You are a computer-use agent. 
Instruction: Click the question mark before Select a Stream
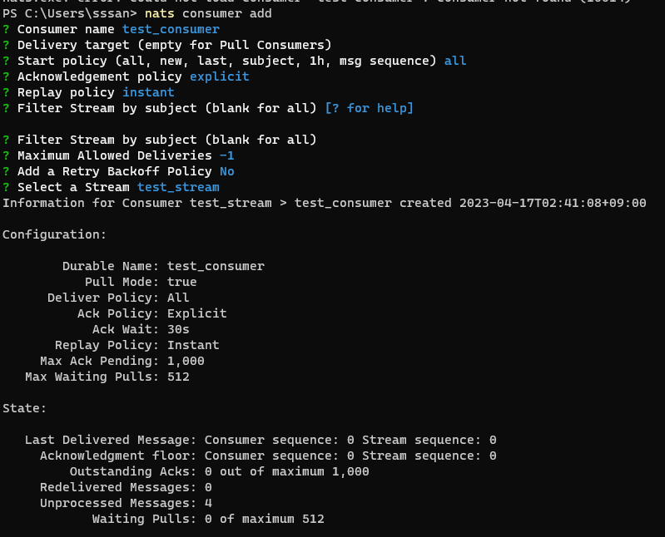click(x=6, y=188)
